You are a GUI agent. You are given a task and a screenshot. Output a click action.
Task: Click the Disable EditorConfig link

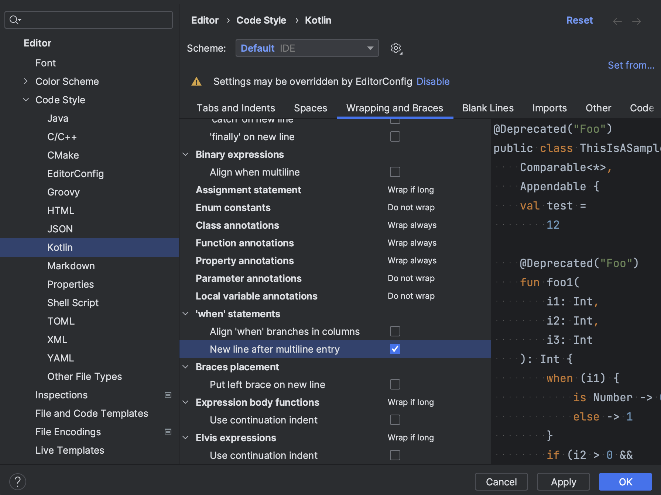pyautogui.click(x=433, y=82)
